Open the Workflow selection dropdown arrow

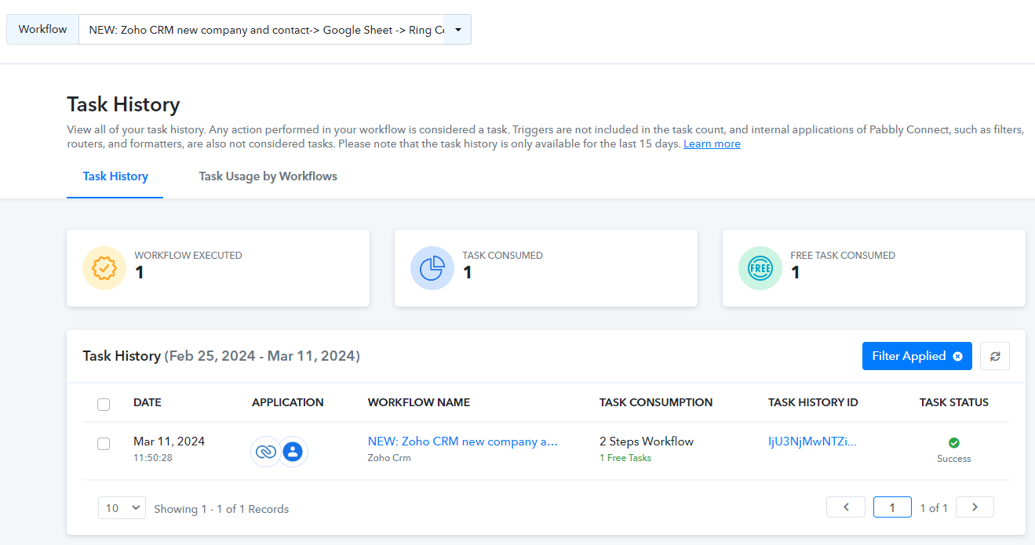pyautogui.click(x=457, y=30)
